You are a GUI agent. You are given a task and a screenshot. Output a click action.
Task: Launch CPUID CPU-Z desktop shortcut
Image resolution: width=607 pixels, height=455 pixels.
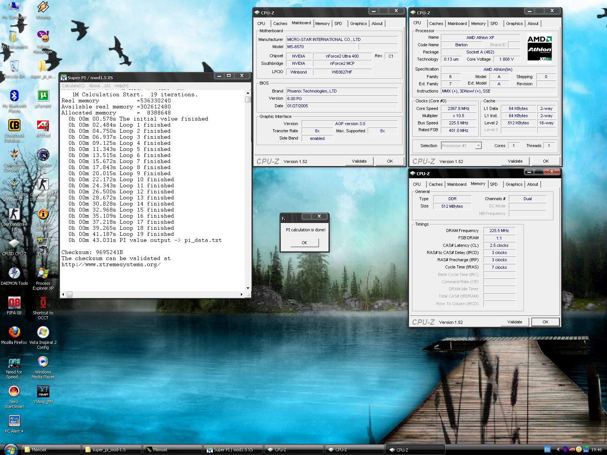pyautogui.click(x=14, y=247)
